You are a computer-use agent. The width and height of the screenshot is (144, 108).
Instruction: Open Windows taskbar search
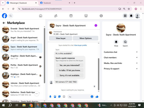10,105
